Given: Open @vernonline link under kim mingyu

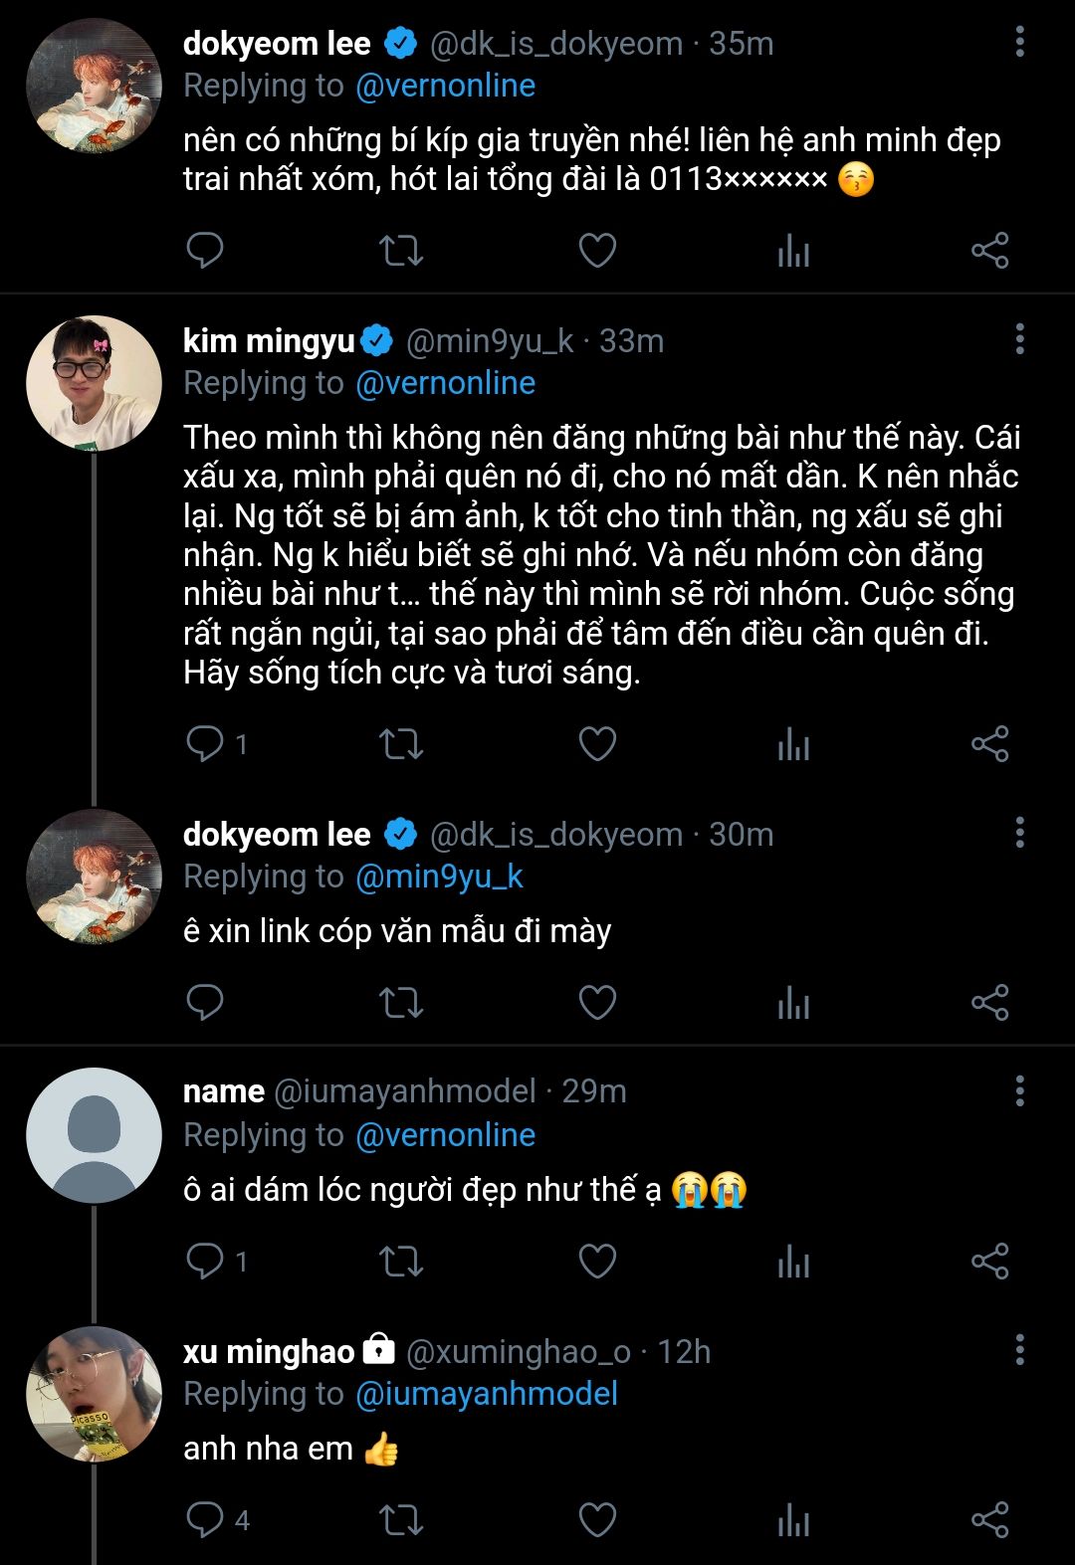Looking at the screenshot, I should pos(445,383).
